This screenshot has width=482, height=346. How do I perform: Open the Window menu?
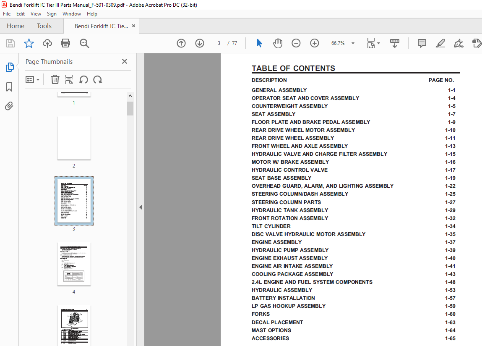tap(72, 14)
